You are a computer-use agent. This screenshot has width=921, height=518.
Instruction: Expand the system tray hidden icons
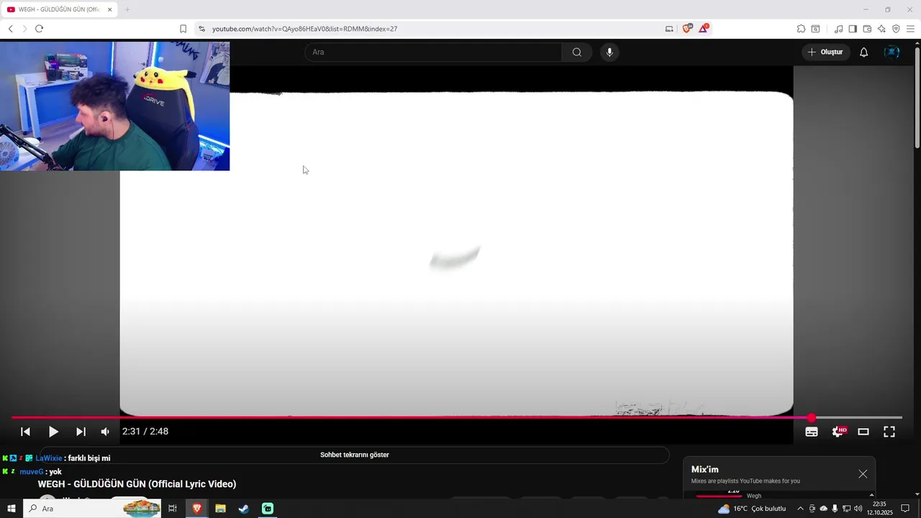(x=800, y=509)
